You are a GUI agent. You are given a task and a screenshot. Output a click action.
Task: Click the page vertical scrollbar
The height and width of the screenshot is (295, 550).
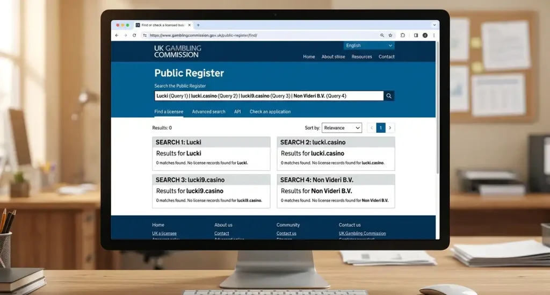437,107
